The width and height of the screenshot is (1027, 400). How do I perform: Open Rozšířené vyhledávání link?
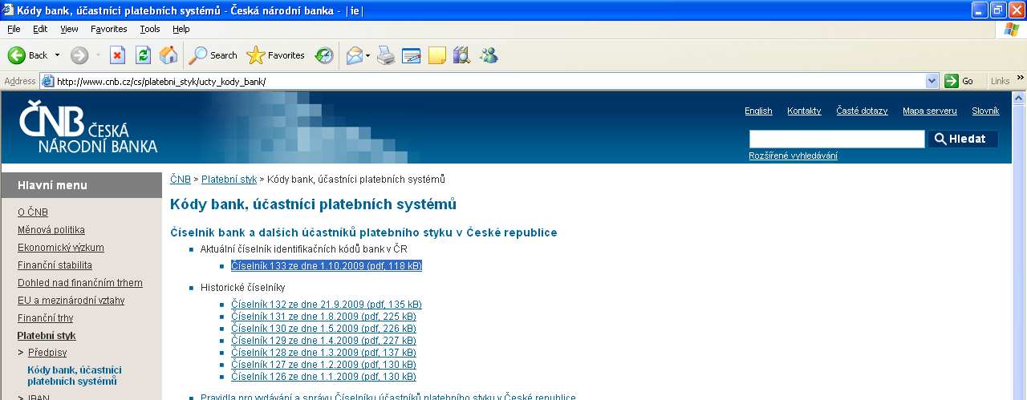(x=793, y=156)
